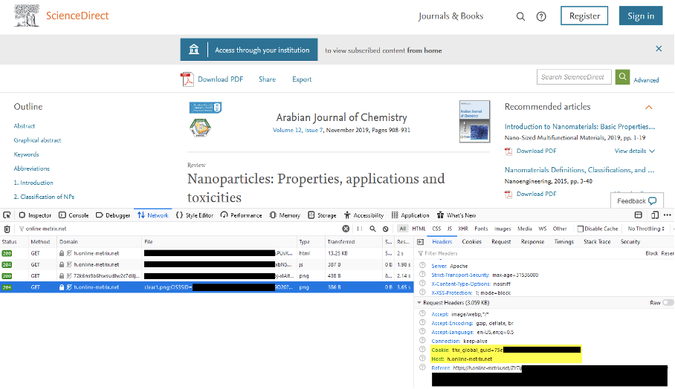The height and width of the screenshot is (389, 675).
Task: Toggle the All request type filter
Action: [402, 229]
